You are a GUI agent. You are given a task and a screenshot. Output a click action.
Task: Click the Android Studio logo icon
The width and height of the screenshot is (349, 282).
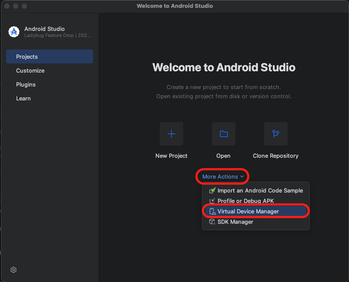(x=14, y=32)
